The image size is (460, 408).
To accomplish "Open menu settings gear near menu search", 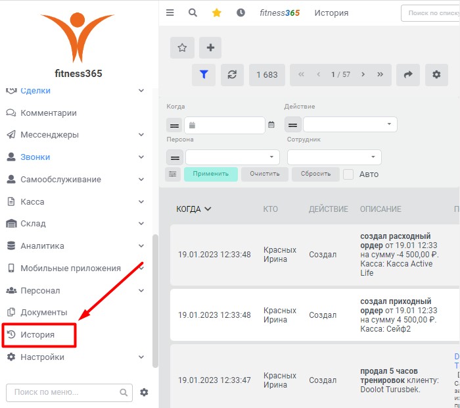I will click(x=144, y=392).
